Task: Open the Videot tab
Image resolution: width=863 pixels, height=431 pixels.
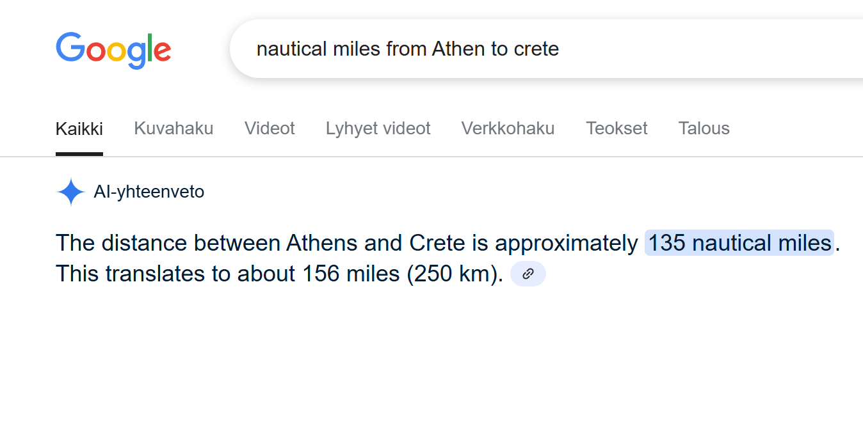Action: pyautogui.click(x=270, y=129)
